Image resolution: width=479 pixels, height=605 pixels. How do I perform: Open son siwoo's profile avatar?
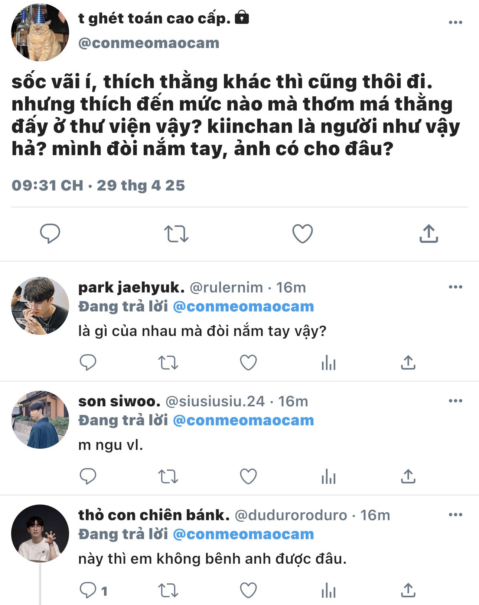40,419
